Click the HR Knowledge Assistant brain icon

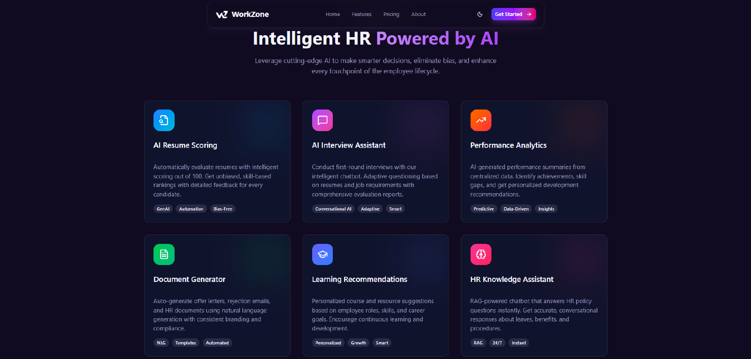(x=481, y=254)
